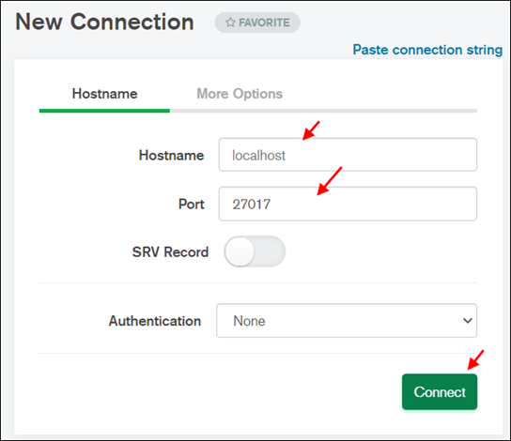Click the Port field label
This screenshot has width=511, height=441.
tap(192, 204)
